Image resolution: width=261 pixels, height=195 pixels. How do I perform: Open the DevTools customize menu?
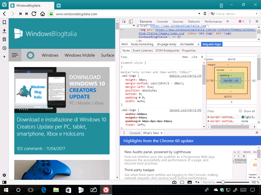[x=250, y=21]
